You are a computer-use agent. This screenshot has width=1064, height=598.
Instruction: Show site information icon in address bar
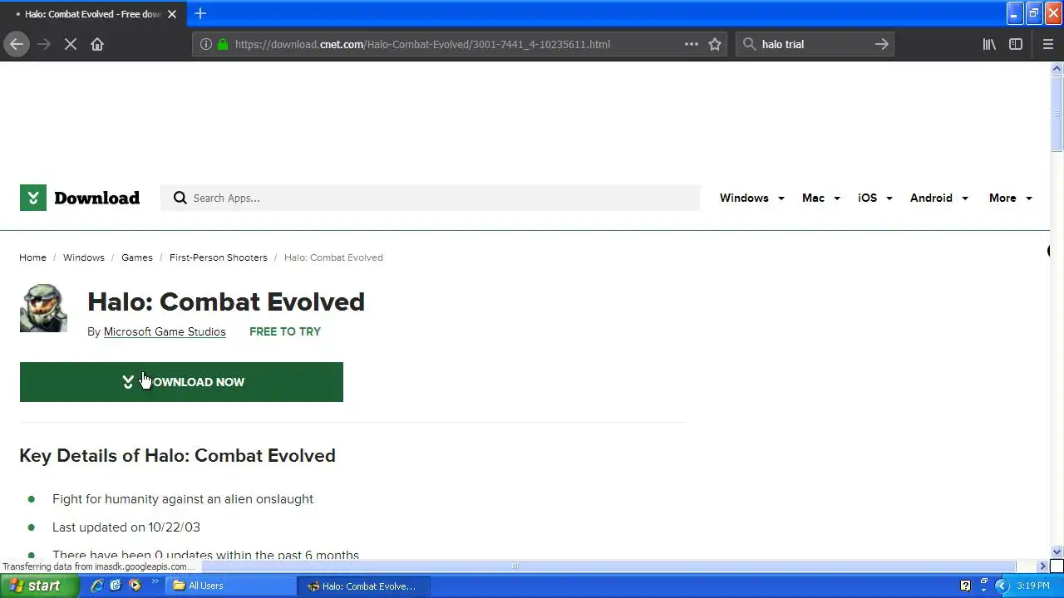[206, 44]
